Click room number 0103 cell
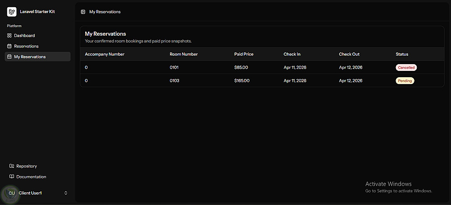The image size is (451, 205). pyautogui.click(x=175, y=81)
